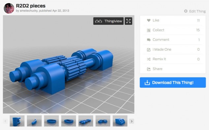Click the heart Like icon
This screenshot has height=130, width=209.
point(149,20)
